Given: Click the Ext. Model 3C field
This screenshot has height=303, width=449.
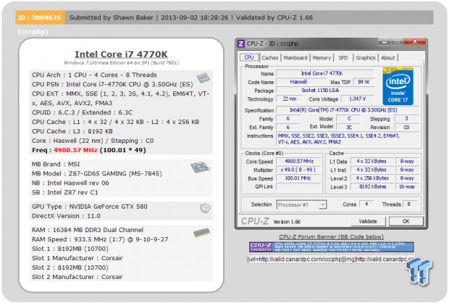Looking at the screenshot, I should [349, 128].
